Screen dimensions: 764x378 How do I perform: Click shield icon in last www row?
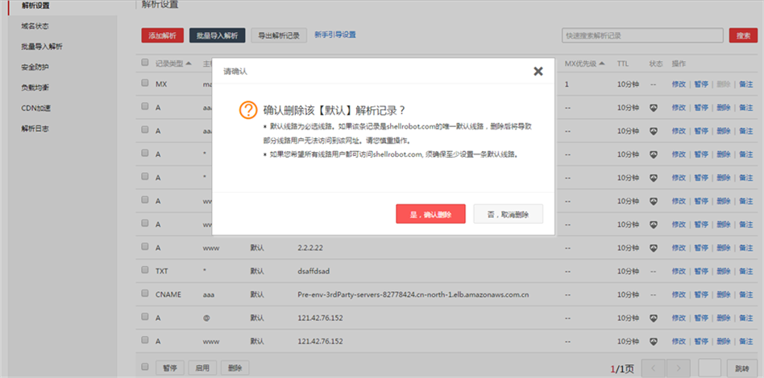pos(654,341)
